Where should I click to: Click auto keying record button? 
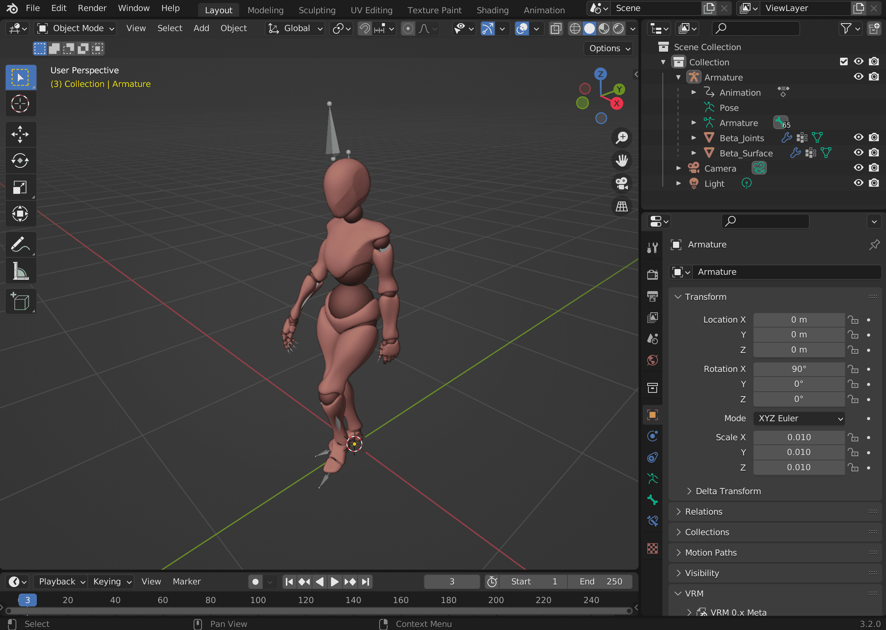pos(255,581)
